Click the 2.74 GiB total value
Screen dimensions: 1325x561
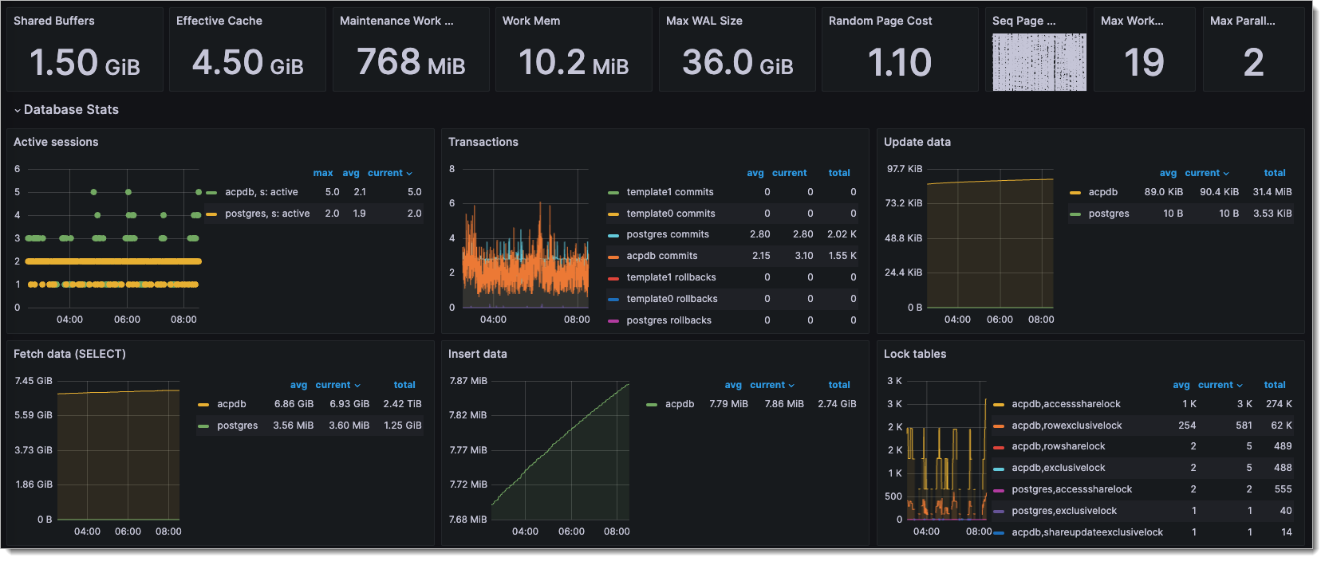(x=837, y=404)
